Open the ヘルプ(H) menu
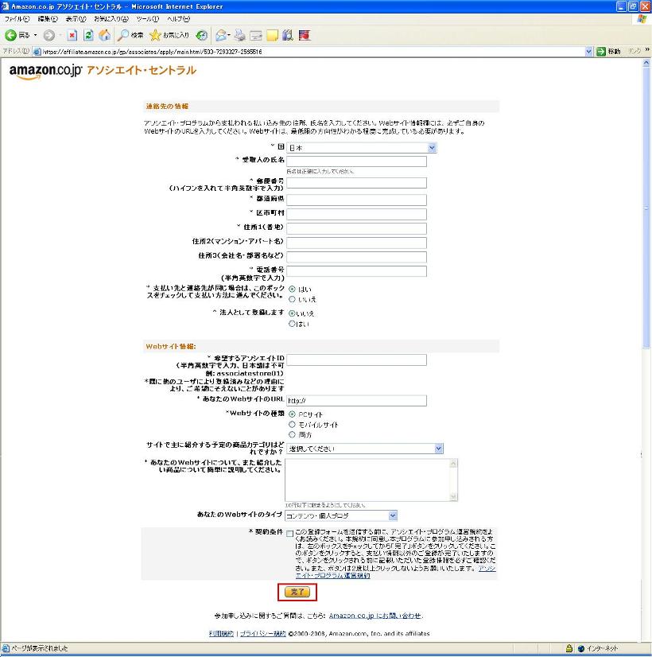652x657 pixels. pyautogui.click(x=178, y=19)
